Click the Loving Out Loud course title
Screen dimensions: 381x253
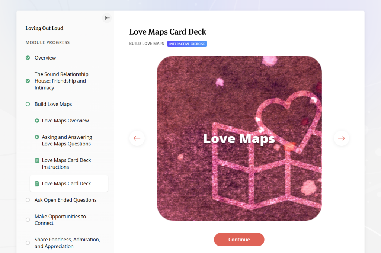44,28
